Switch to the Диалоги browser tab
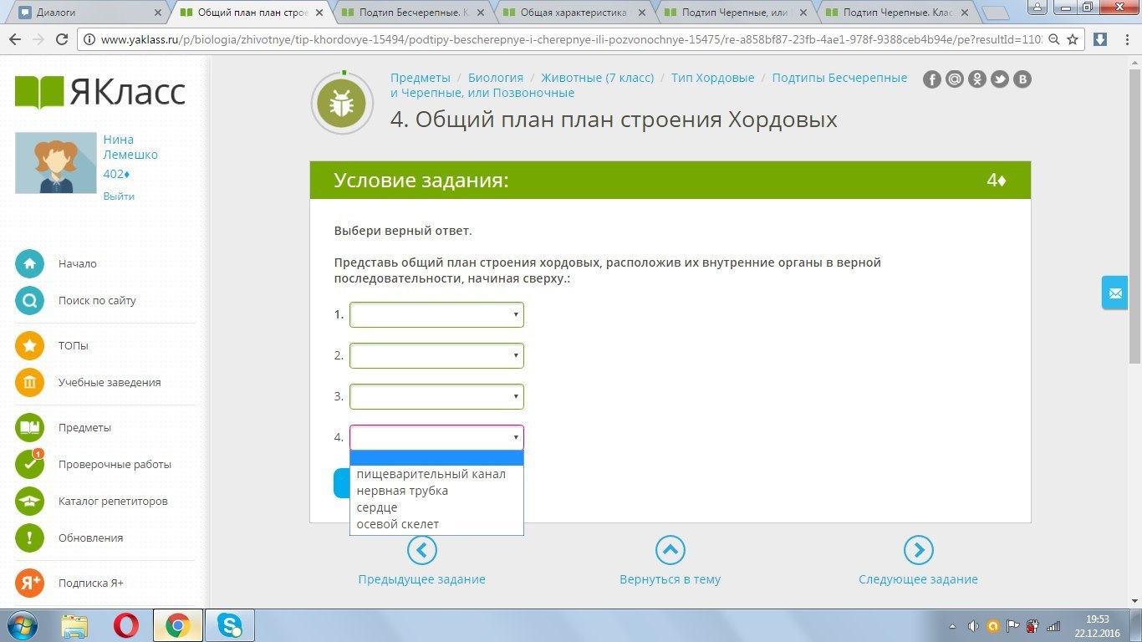 click(x=88, y=13)
